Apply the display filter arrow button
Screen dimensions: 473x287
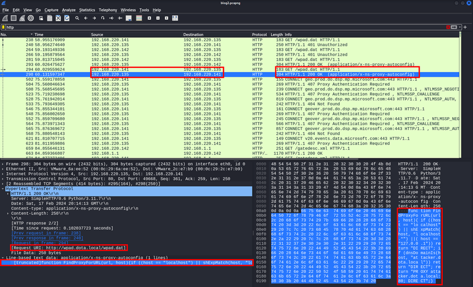[454, 27]
